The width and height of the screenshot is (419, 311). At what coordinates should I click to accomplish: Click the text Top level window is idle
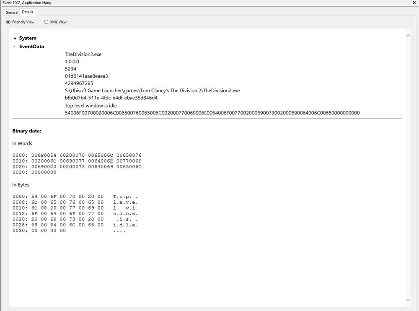[91, 105]
